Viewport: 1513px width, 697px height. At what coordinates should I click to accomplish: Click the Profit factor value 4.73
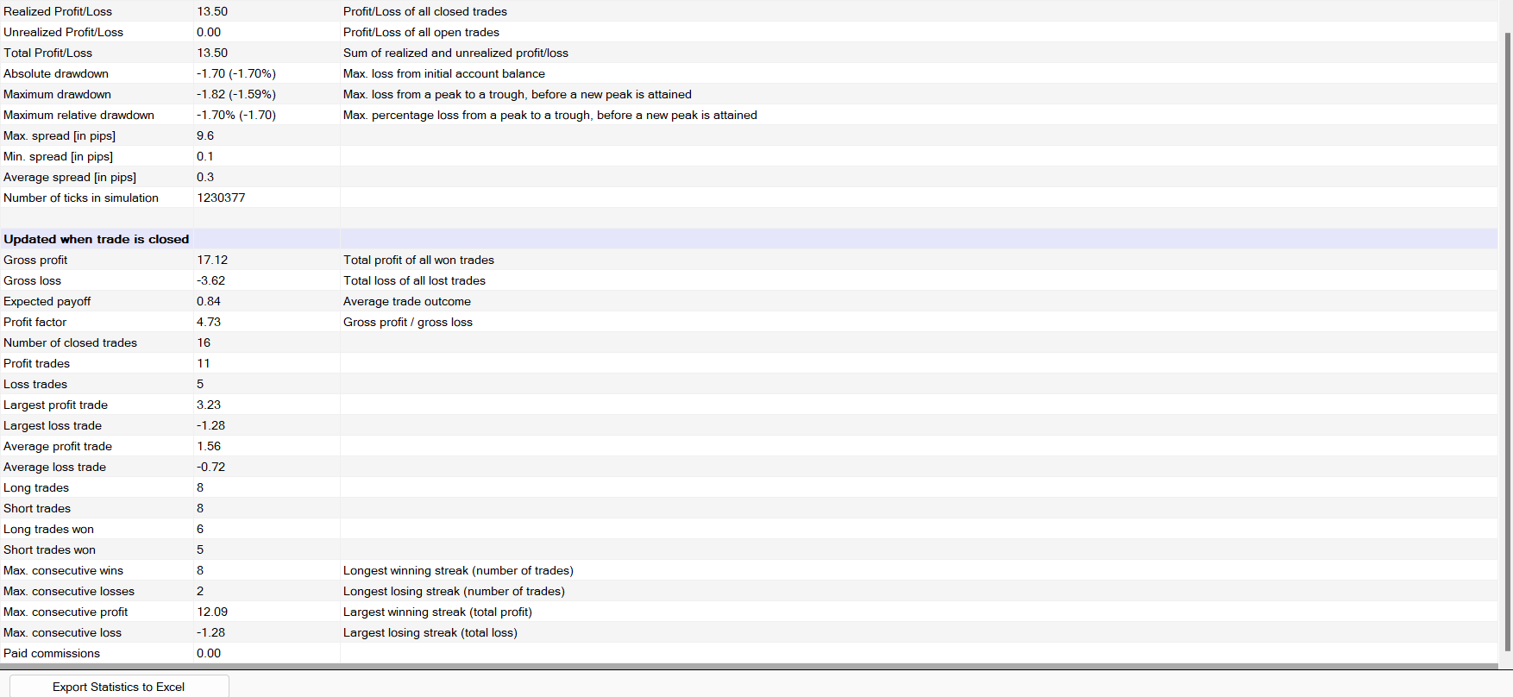[209, 322]
